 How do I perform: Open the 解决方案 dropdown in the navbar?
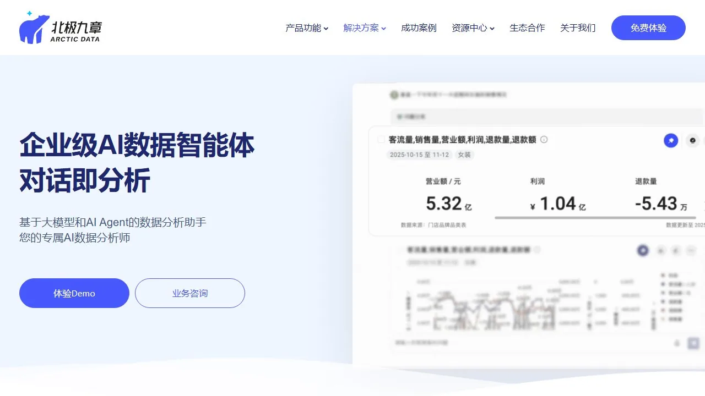click(365, 28)
